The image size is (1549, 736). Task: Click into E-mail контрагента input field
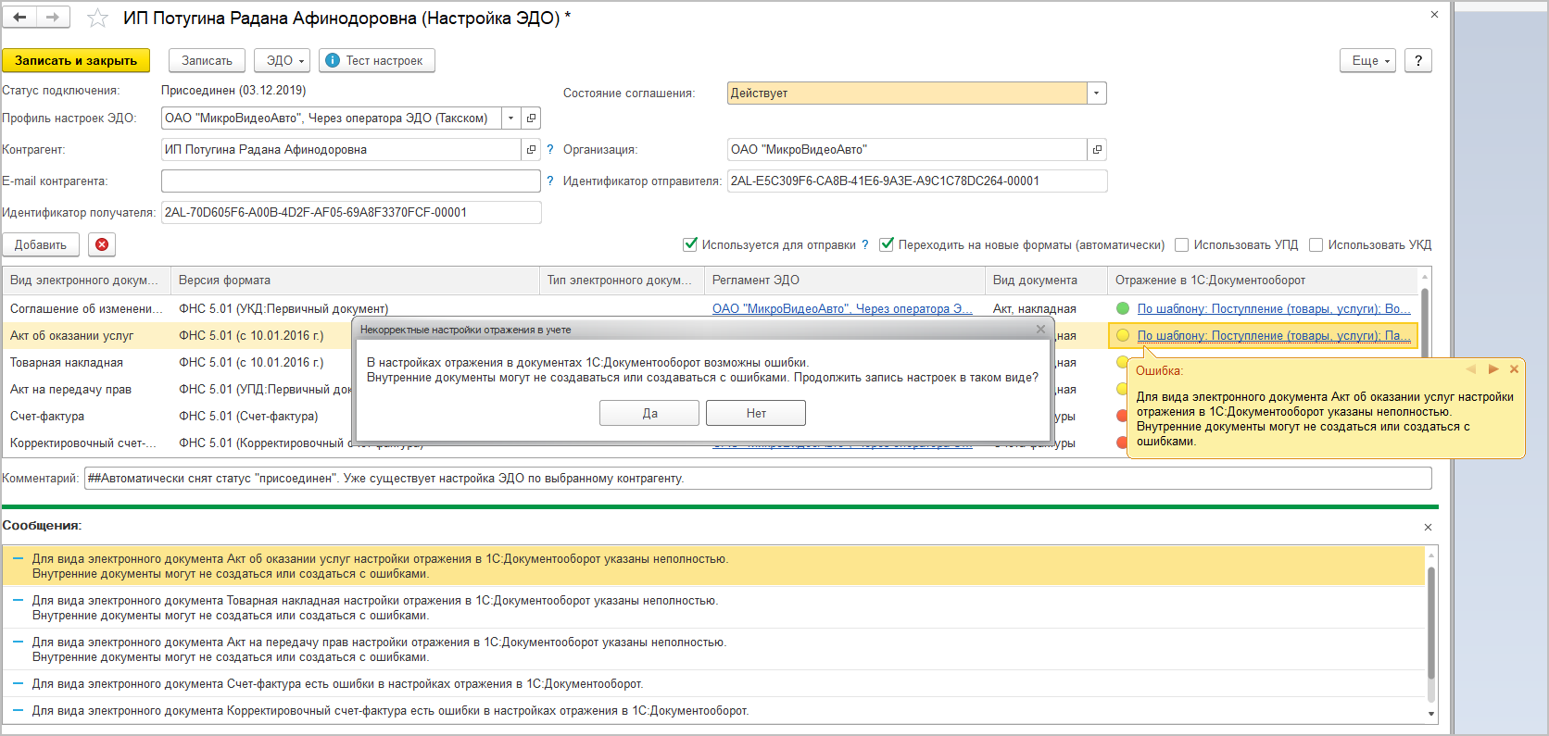pos(350,181)
